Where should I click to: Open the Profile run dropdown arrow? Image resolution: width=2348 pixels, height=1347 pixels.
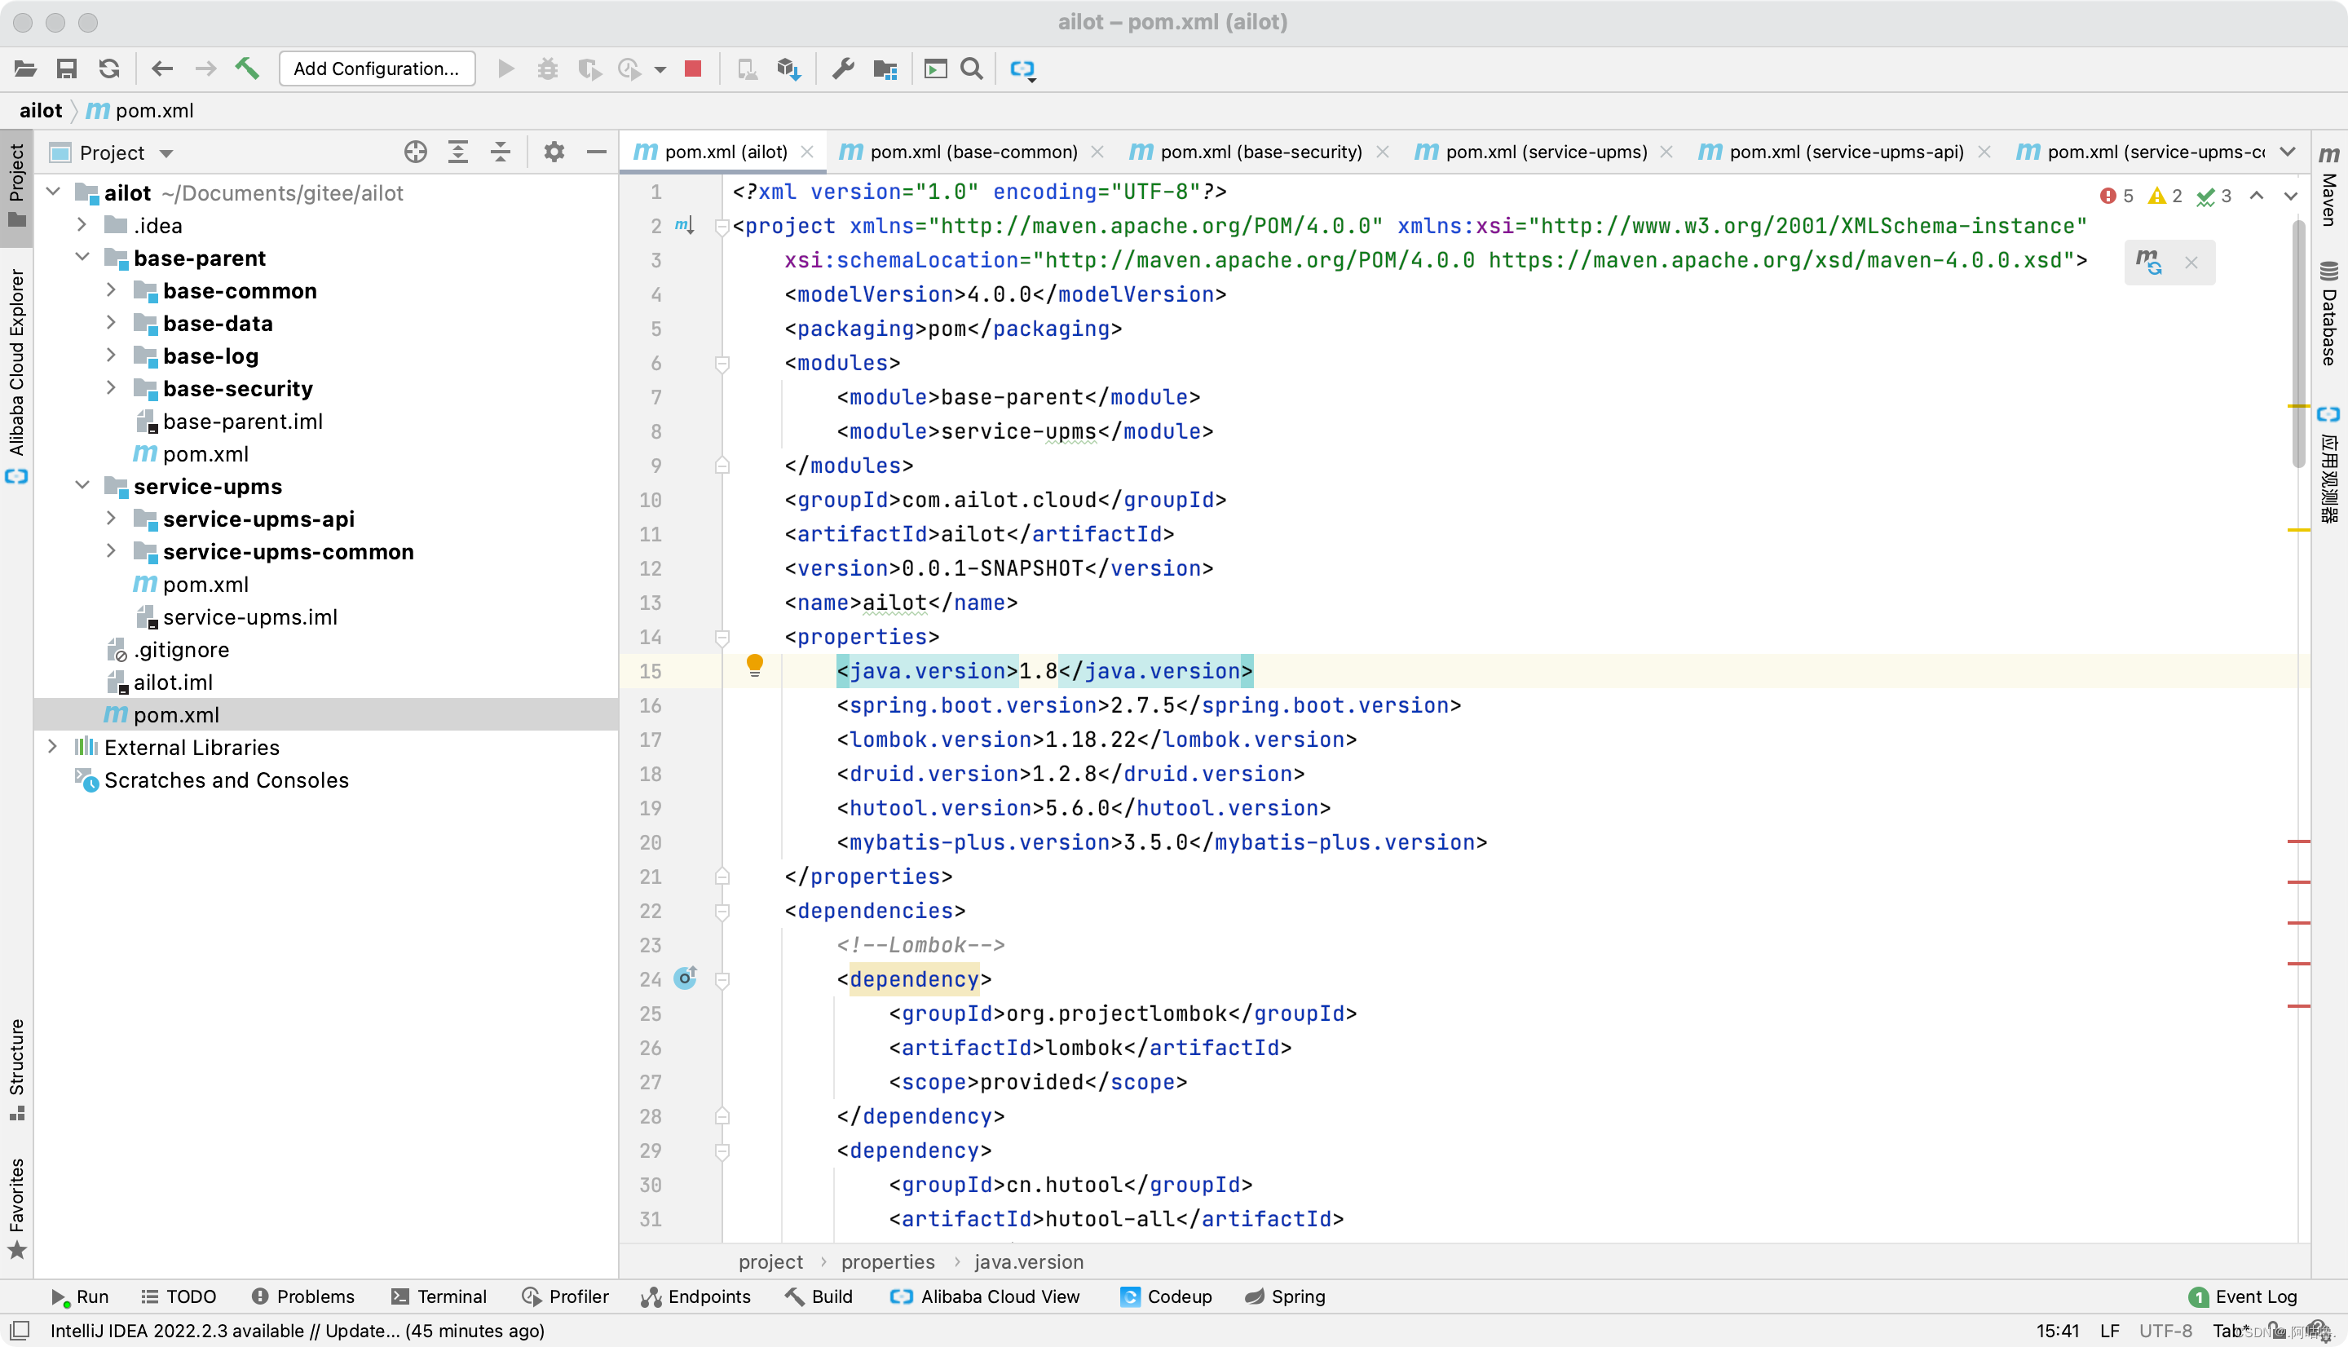click(660, 69)
